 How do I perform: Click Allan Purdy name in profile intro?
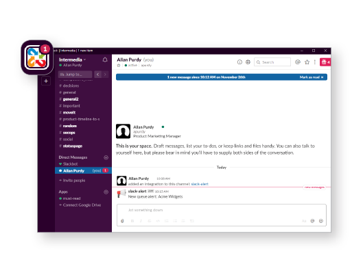(x=143, y=127)
